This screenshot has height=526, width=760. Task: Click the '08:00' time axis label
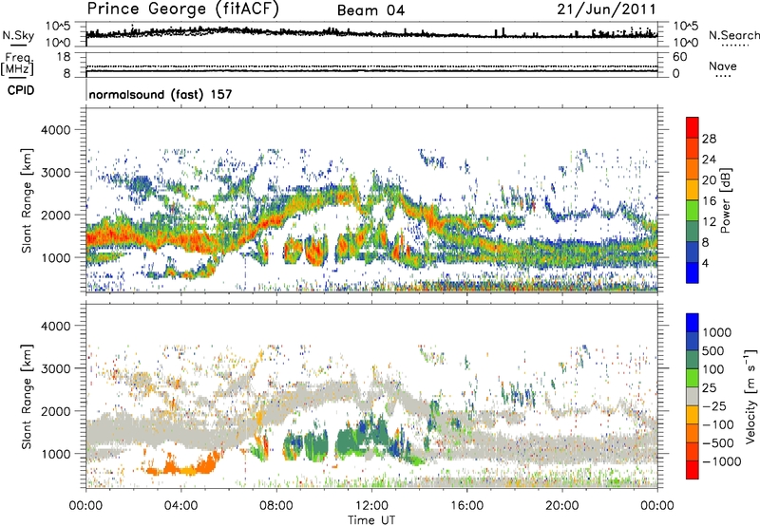(x=276, y=506)
